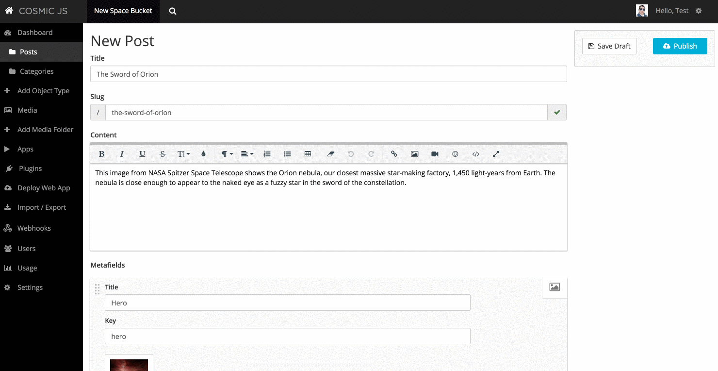Select Add Media Folder
Screen dimensions: 718x371
[41, 130]
